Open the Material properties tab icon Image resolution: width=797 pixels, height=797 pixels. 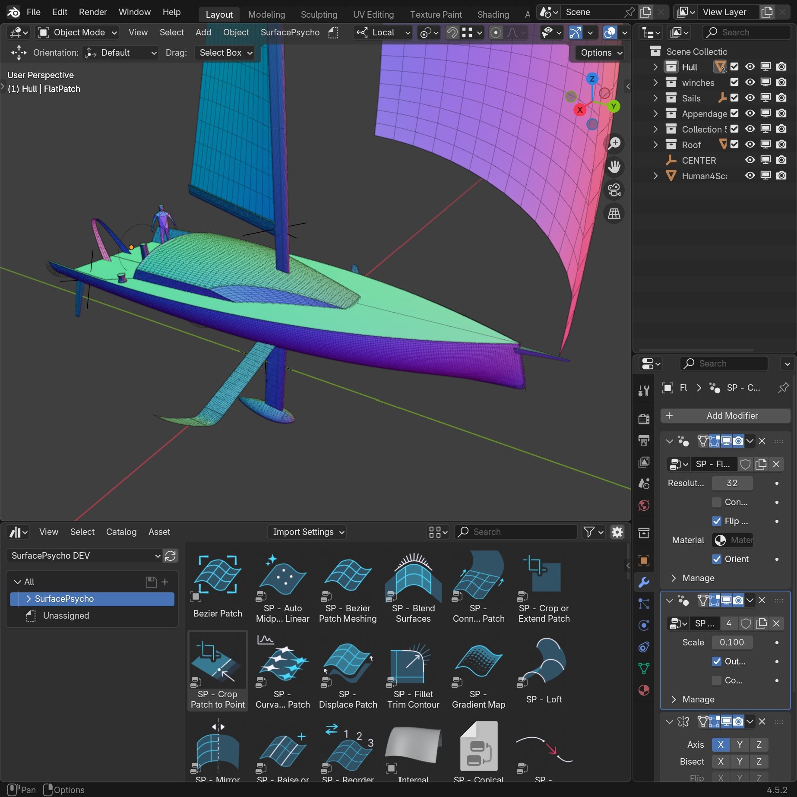[x=644, y=690]
